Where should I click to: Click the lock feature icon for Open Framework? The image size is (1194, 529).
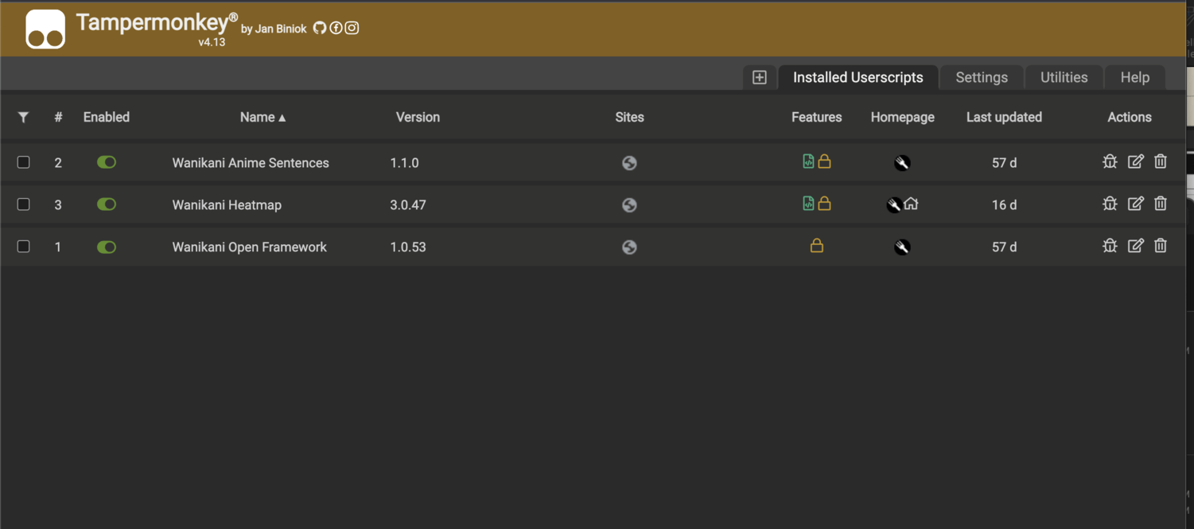tap(817, 246)
